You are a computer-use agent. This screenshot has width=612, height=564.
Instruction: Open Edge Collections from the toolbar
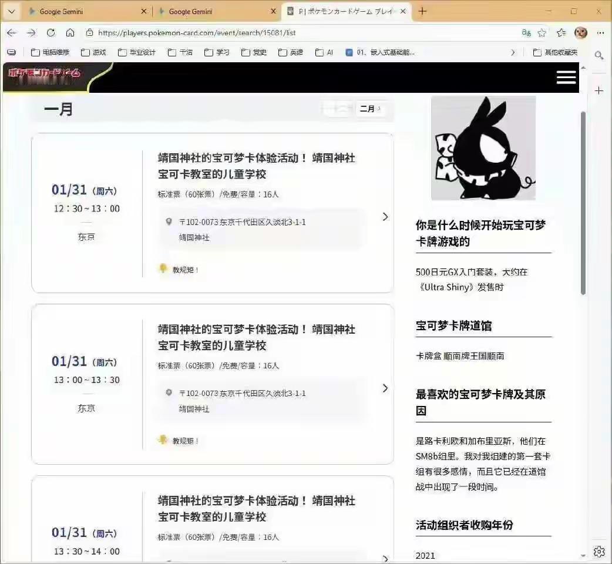click(x=561, y=33)
